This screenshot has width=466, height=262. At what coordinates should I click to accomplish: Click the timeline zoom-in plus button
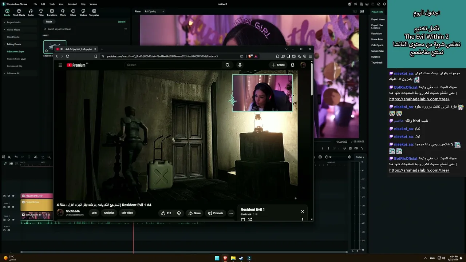point(349,157)
